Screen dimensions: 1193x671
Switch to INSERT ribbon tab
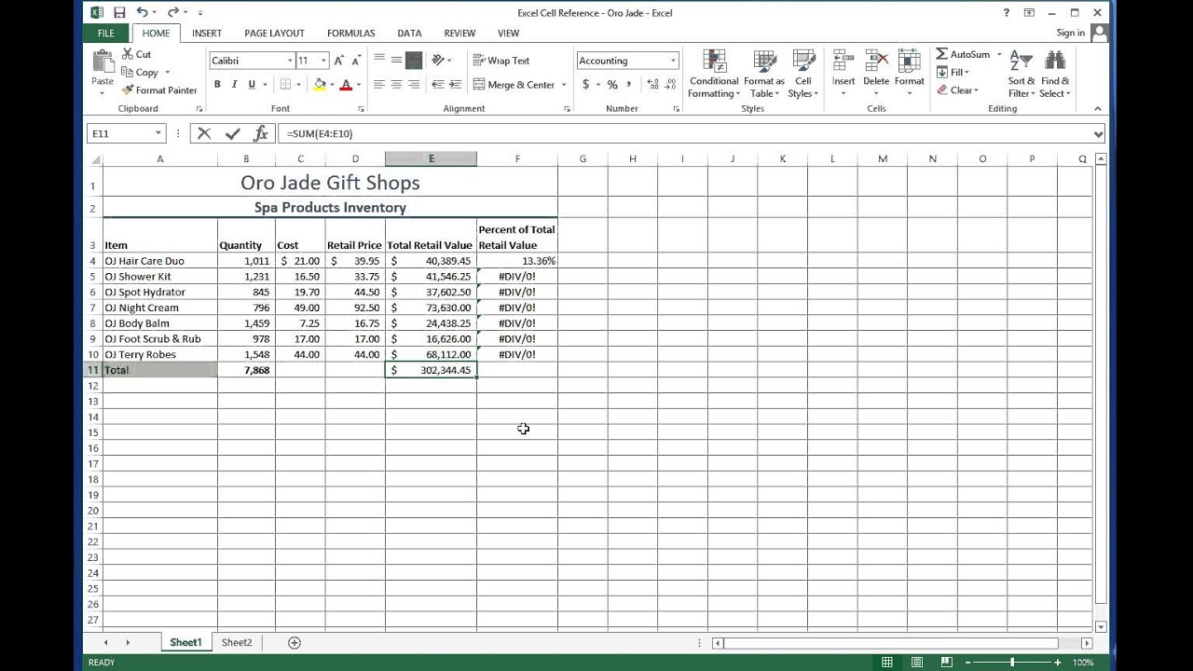pos(207,33)
